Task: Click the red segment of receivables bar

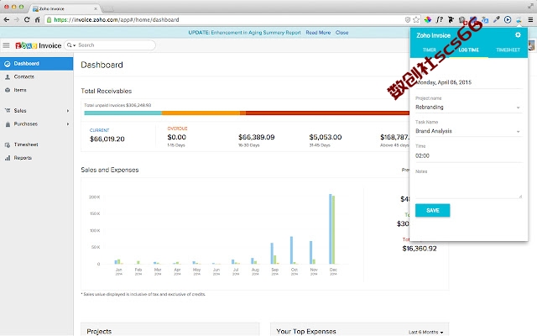Action: pyautogui.click(x=327, y=113)
